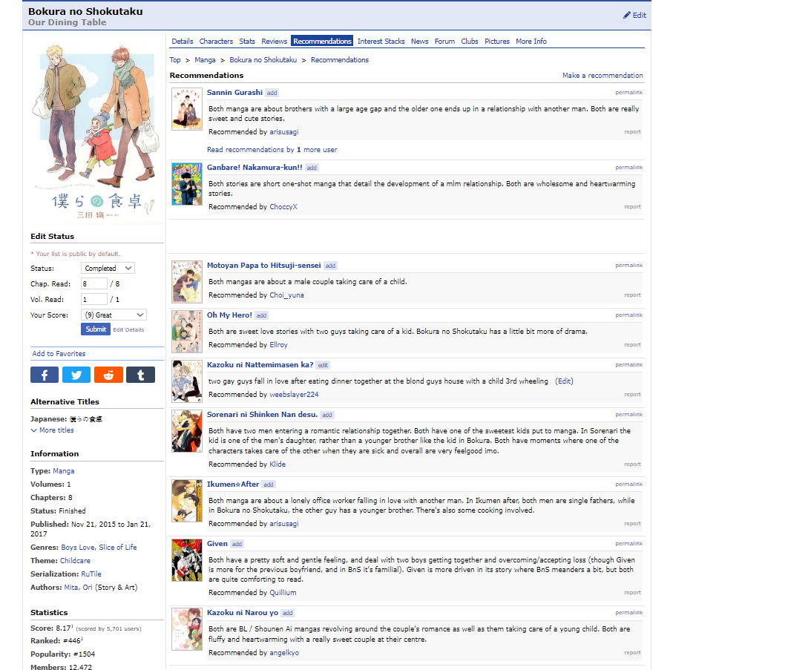The width and height of the screenshot is (788, 670).
Task: Add Given to your list
Action: tap(236, 543)
